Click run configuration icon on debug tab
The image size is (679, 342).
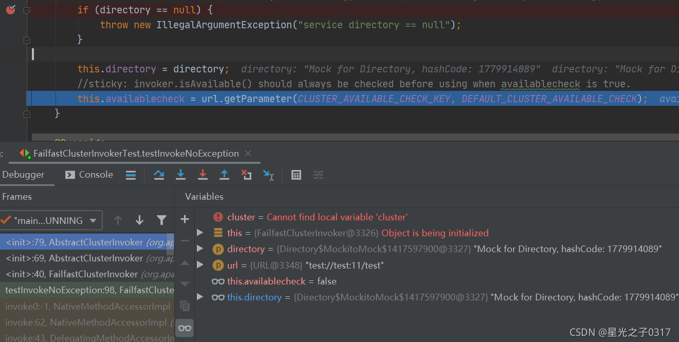pos(24,154)
